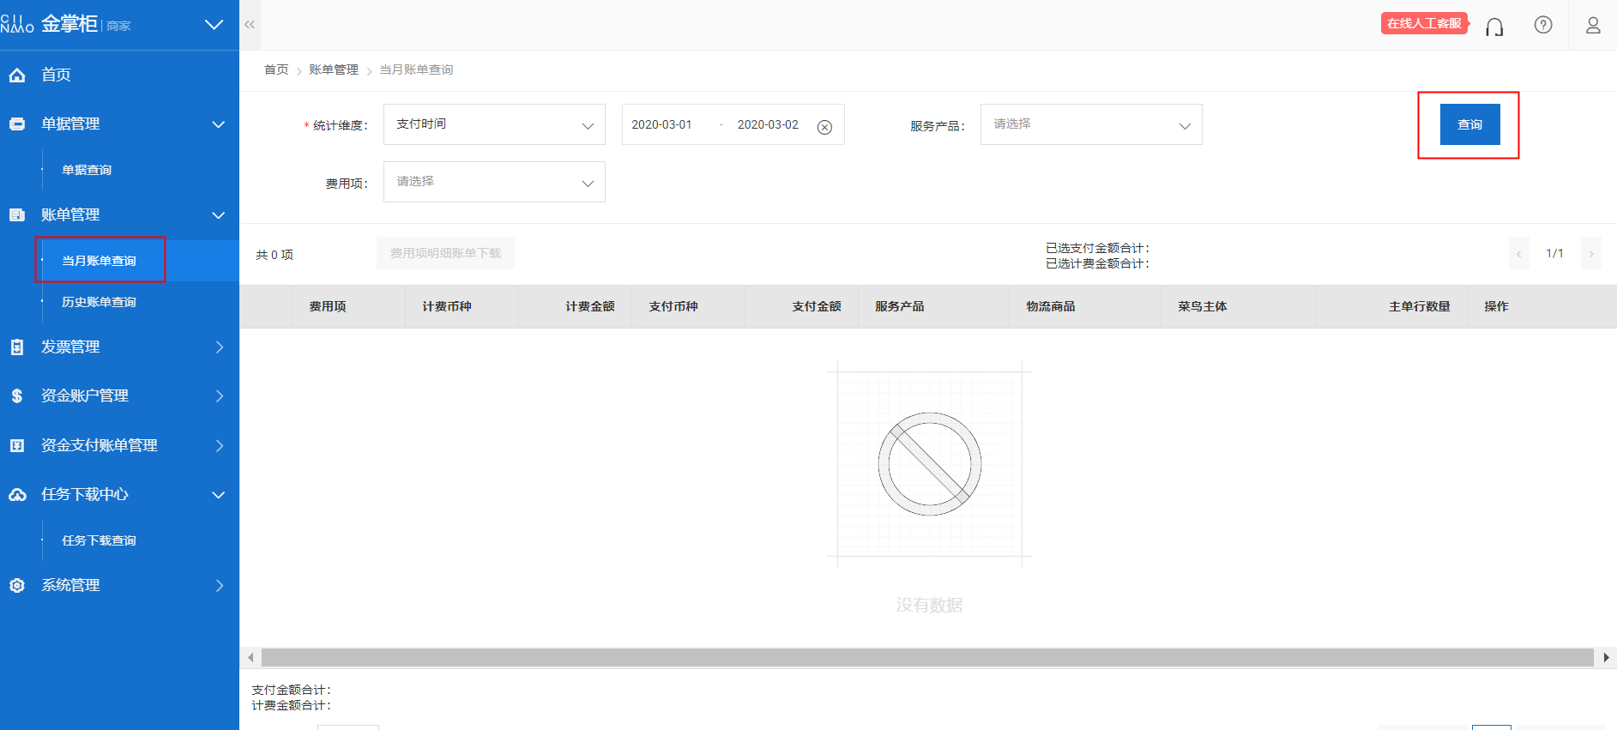The image size is (1617, 730).
Task: Click the 账单管理 icon in sidebar
Action: tap(17, 215)
